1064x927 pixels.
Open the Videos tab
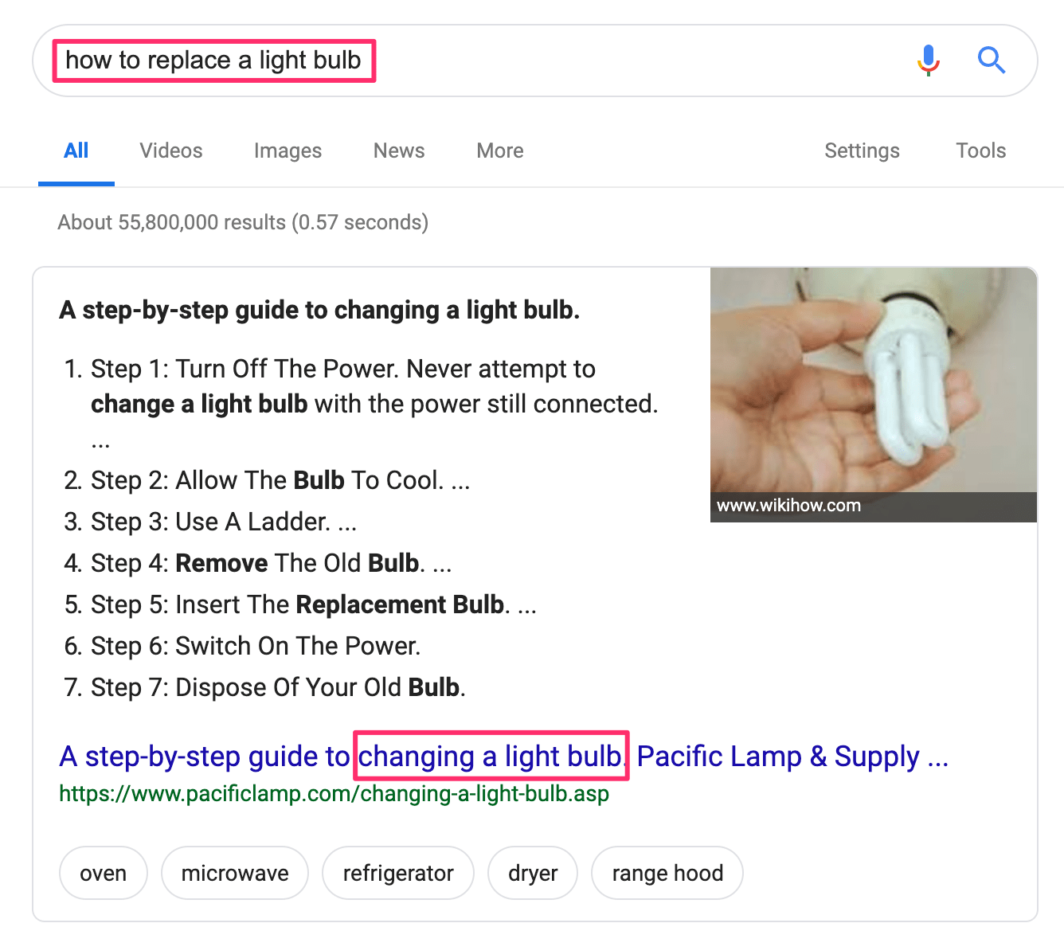pos(171,151)
